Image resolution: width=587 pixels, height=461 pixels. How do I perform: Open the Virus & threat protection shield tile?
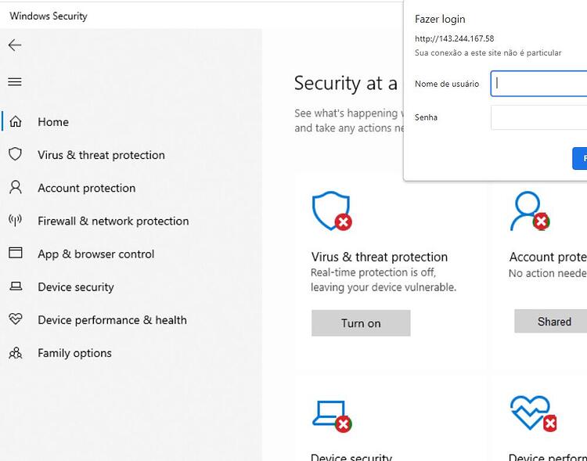[332, 211]
